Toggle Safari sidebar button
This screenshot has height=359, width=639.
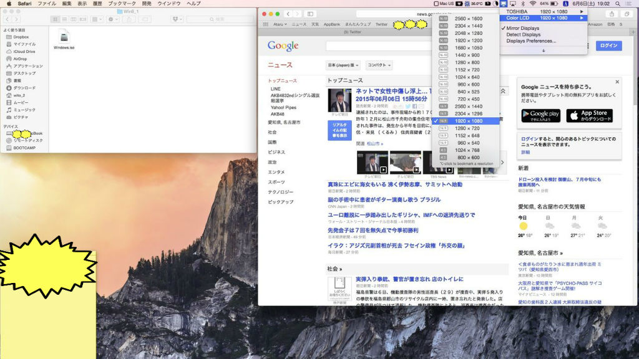click(311, 14)
